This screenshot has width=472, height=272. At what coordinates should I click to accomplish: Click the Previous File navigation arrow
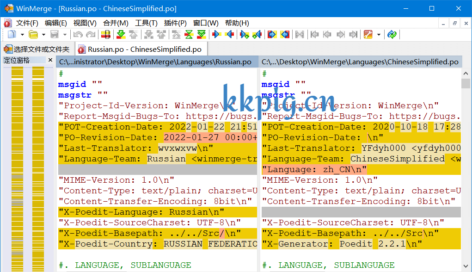pos(327,35)
